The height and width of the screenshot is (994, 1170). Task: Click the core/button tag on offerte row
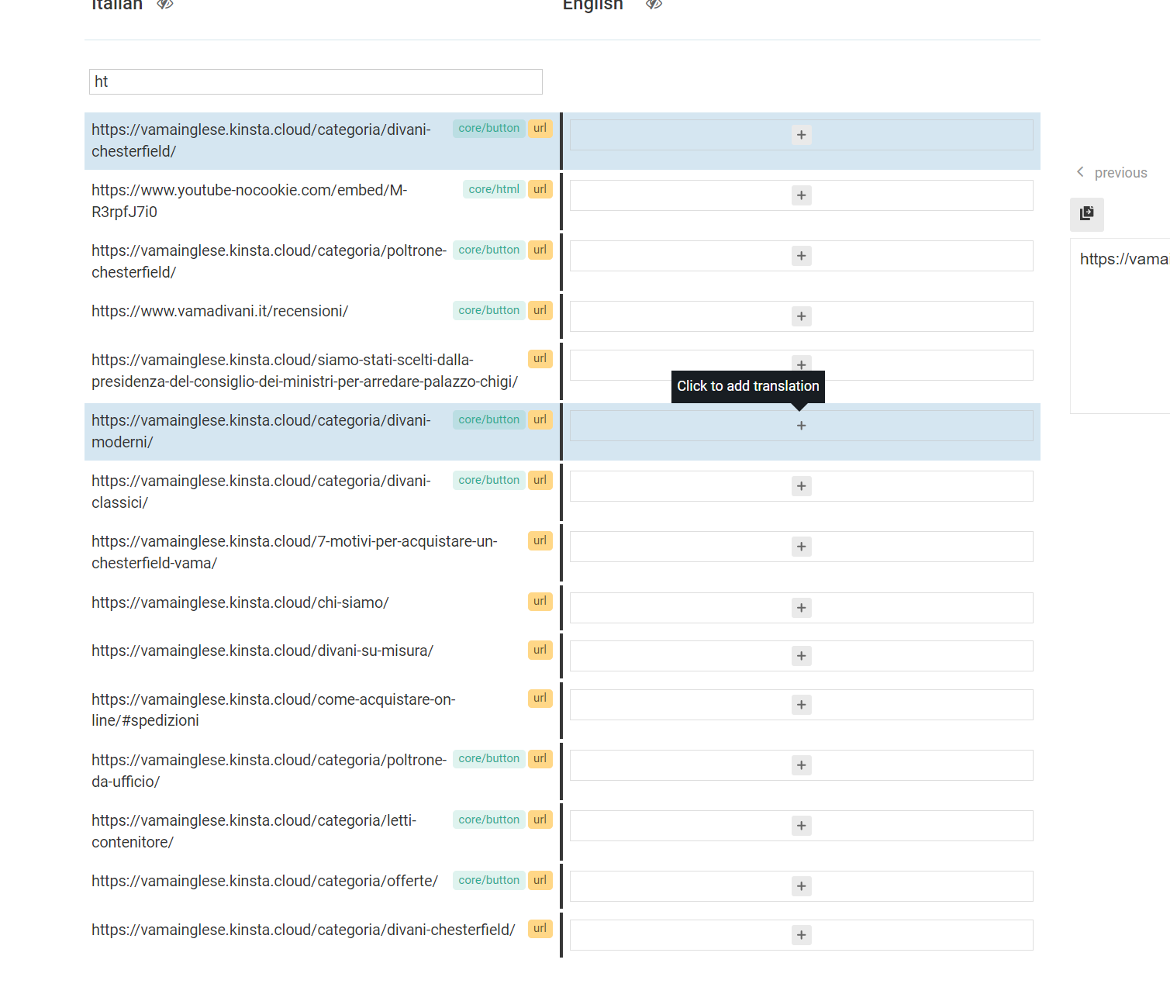489,880
